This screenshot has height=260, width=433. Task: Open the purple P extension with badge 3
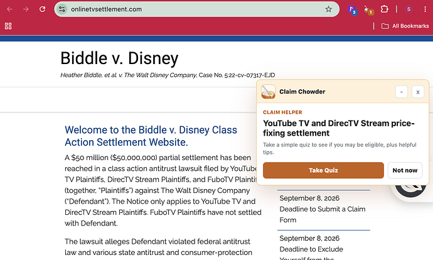[352, 9]
